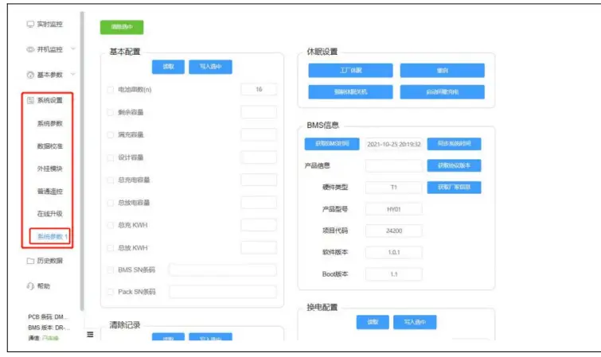Screen dimensions: 601x357
Task: Click the 强制休眠关机 button
Action: point(351,92)
